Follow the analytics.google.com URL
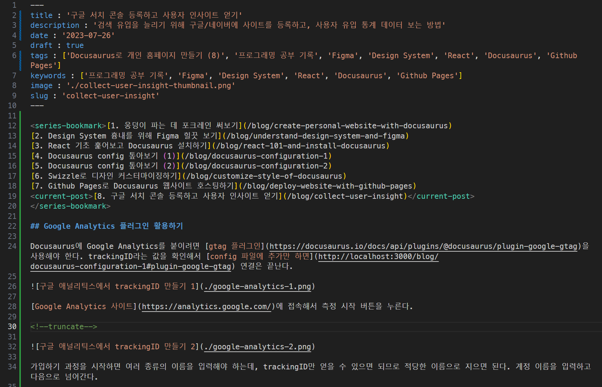 click(206, 307)
